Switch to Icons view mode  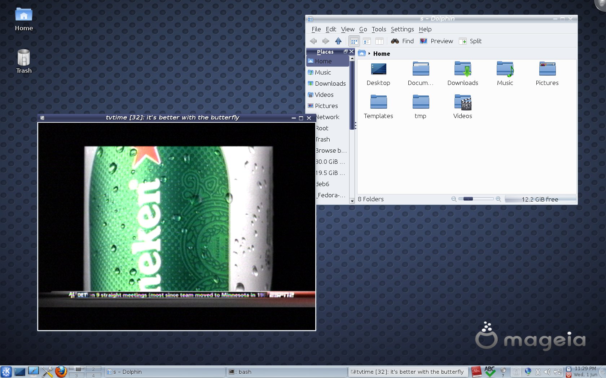pos(354,41)
